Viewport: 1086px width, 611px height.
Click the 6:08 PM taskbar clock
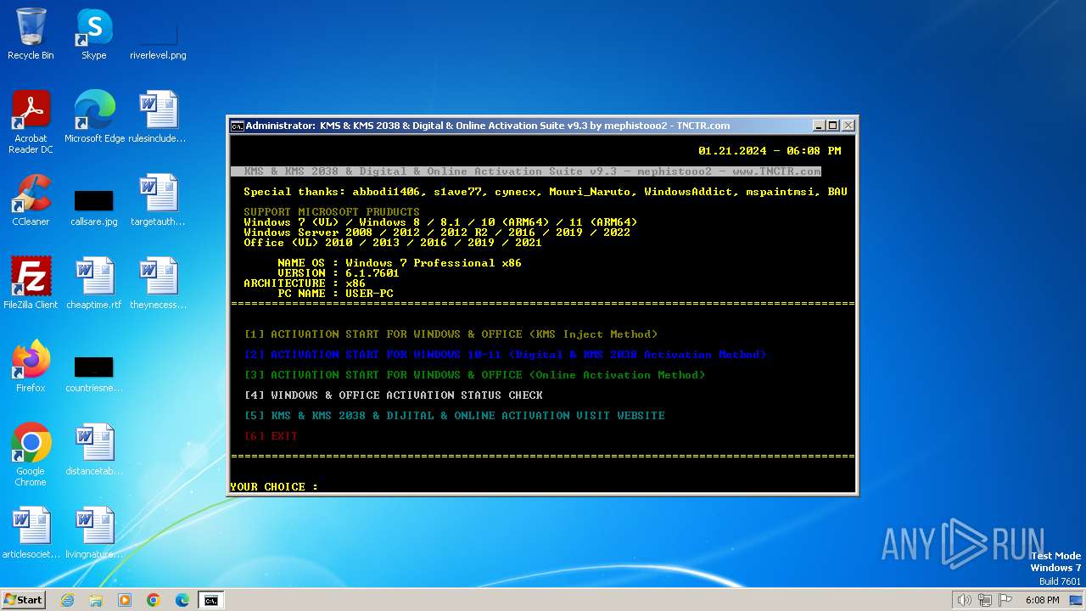(1042, 600)
